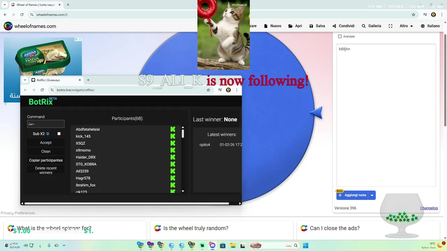Expand 'Is the wheel truly random?' question
The image size is (447, 251).
click(x=222, y=228)
